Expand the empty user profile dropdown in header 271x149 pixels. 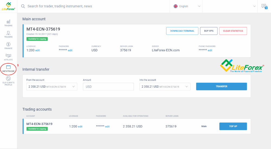coord(230,6)
